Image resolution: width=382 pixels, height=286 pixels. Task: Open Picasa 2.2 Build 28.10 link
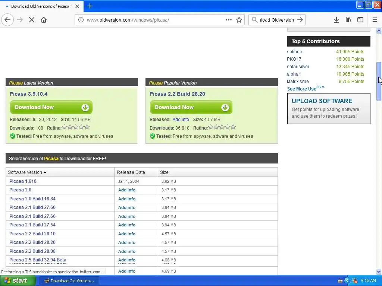tap(32, 234)
